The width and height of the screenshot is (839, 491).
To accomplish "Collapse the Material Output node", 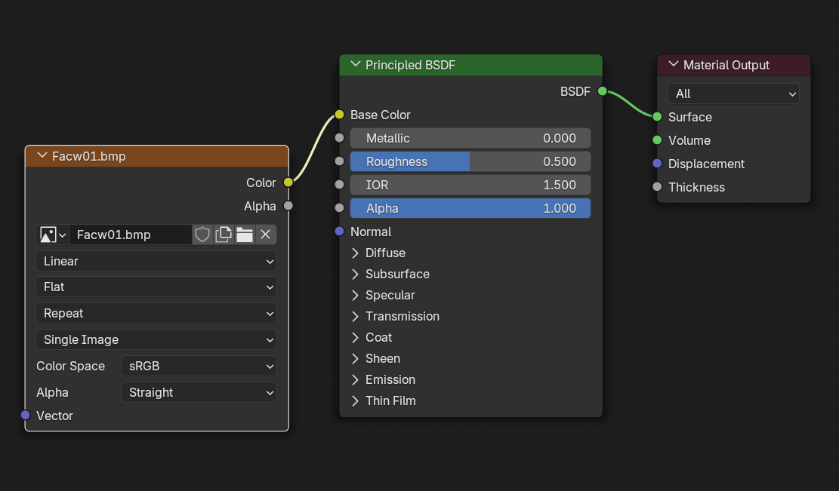I will click(x=674, y=65).
